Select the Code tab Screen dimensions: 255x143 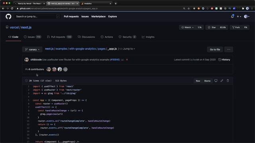(13, 37)
